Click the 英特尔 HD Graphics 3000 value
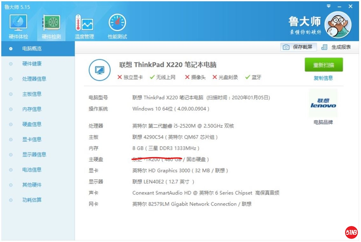This screenshot has height=242, width=361. (x=180, y=171)
